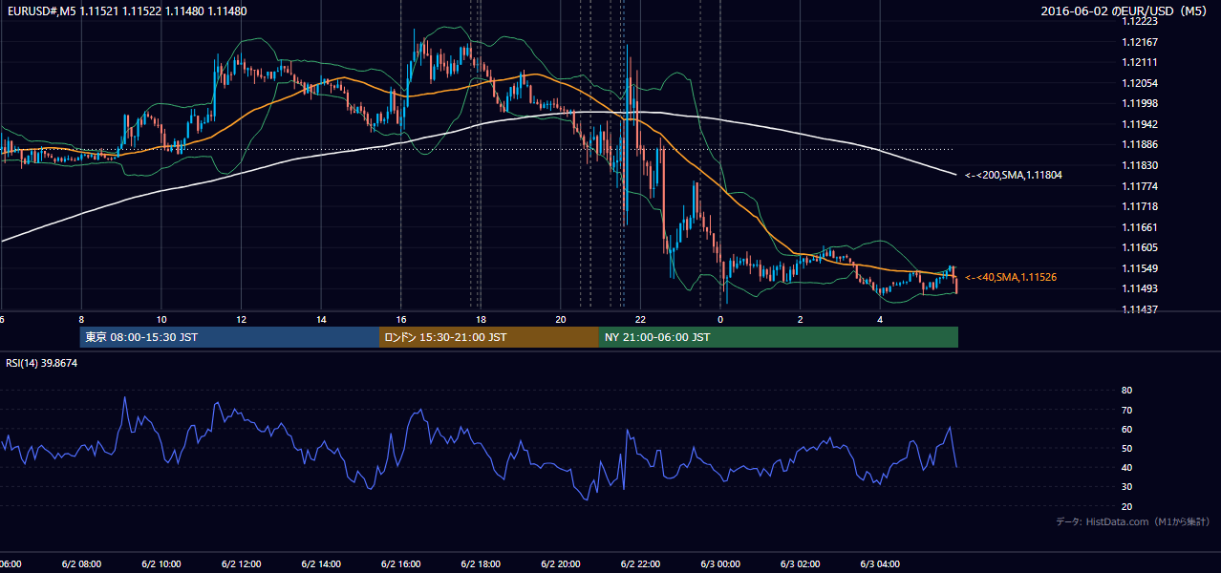Click RSI scale value 50

[x=1127, y=448]
